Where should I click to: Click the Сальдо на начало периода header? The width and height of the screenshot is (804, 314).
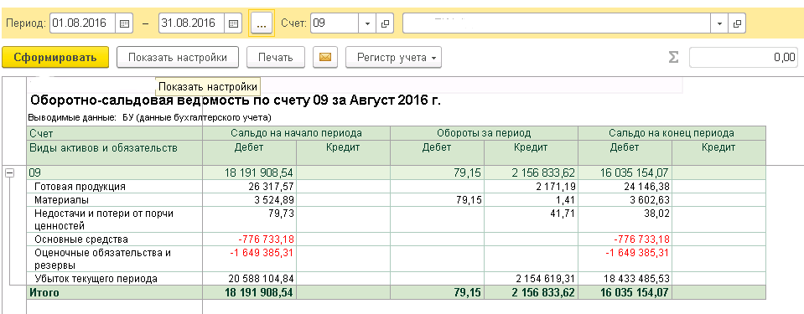pos(297,133)
